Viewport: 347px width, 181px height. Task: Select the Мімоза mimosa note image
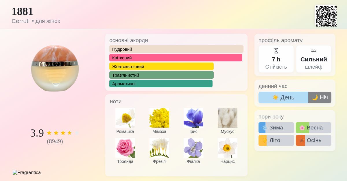[x=159, y=118]
